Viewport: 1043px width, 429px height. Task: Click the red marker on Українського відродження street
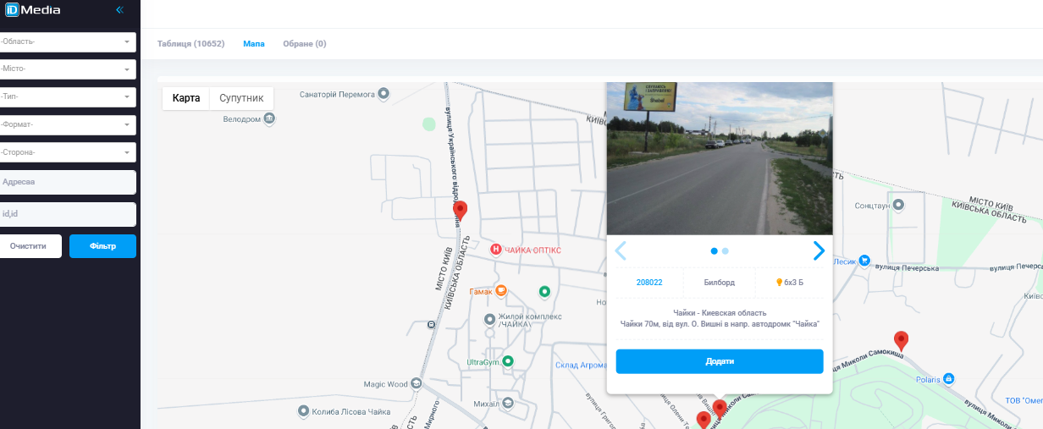[x=460, y=211]
